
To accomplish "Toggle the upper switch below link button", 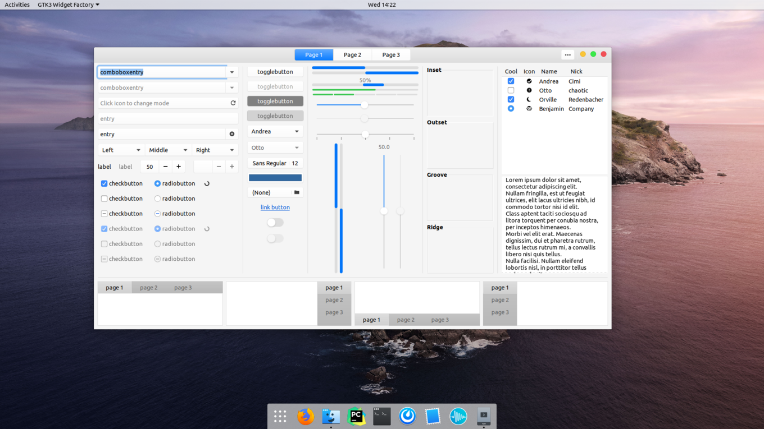I will click(x=275, y=223).
